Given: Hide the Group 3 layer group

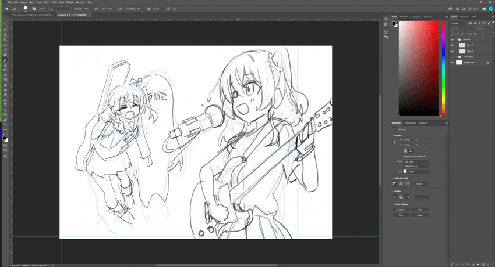Looking at the screenshot, I should click(452, 39).
